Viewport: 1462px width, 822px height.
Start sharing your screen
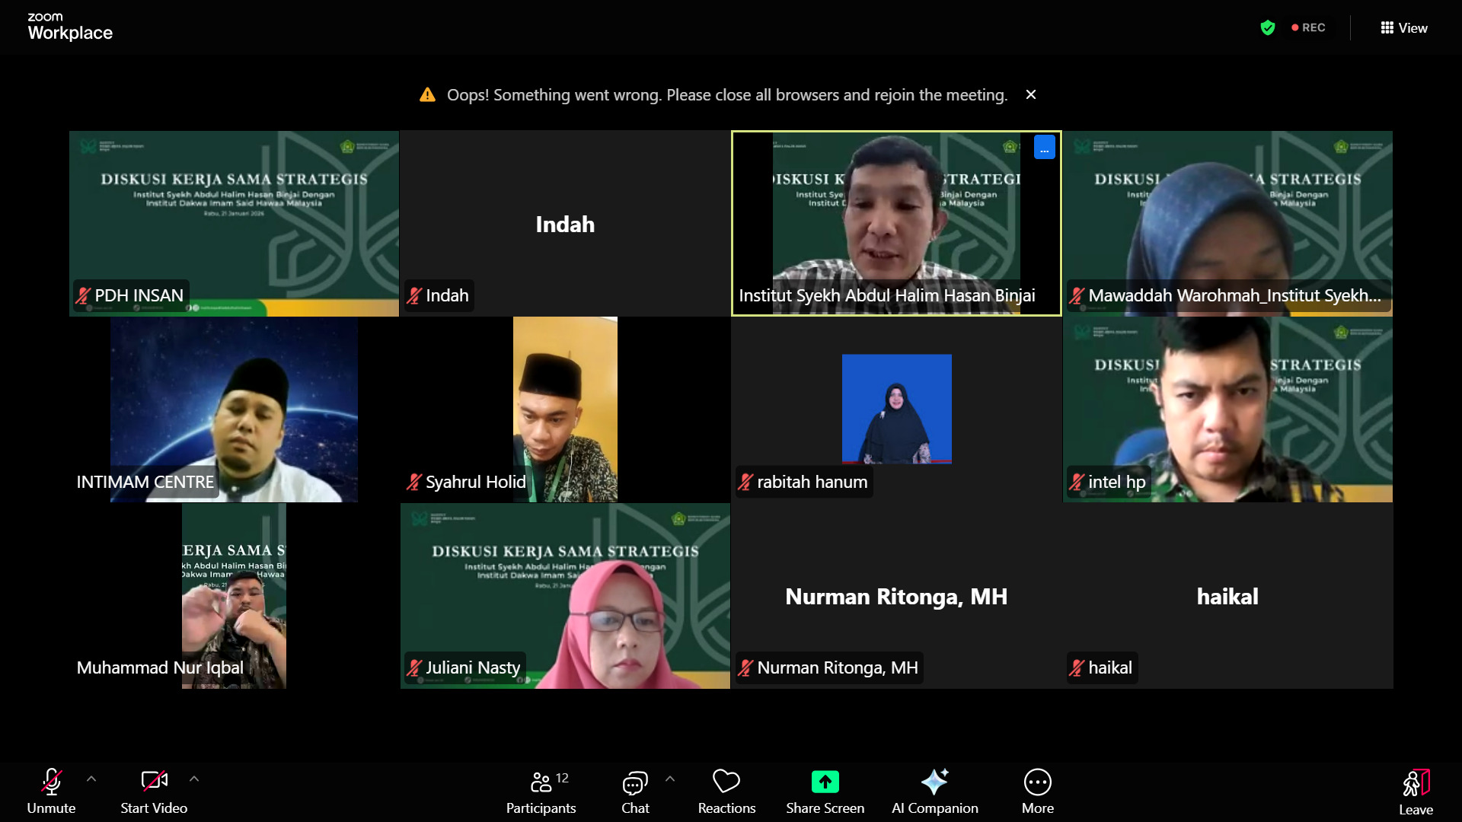[825, 790]
